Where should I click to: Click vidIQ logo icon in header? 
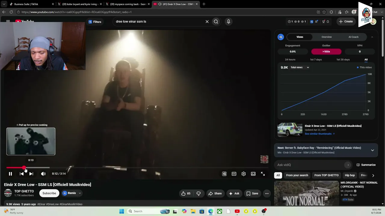[312, 22]
